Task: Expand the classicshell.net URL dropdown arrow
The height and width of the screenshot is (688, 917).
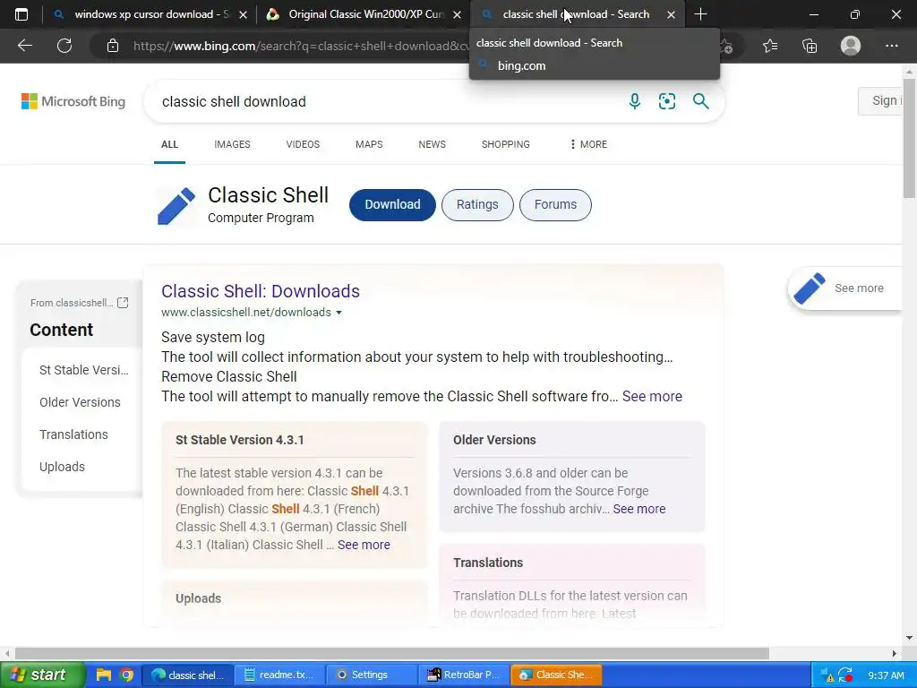Action: 339,313
